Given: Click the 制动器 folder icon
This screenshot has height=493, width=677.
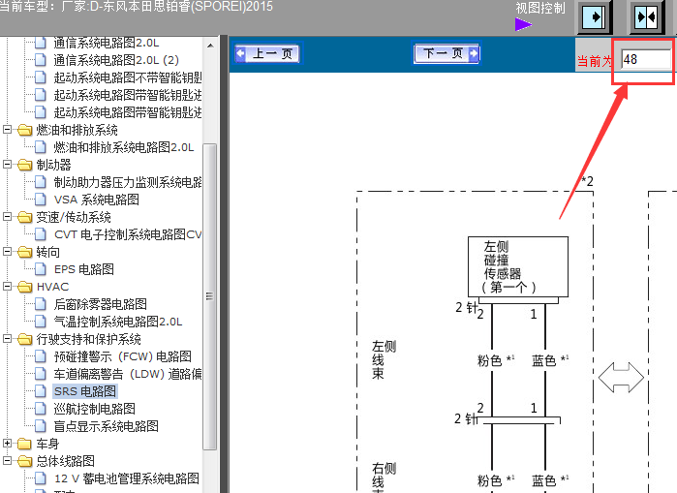Looking at the screenshot, I should coord(25,165).
